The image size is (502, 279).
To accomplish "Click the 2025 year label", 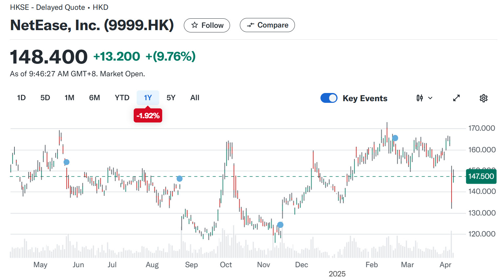I will pos(337,274).
